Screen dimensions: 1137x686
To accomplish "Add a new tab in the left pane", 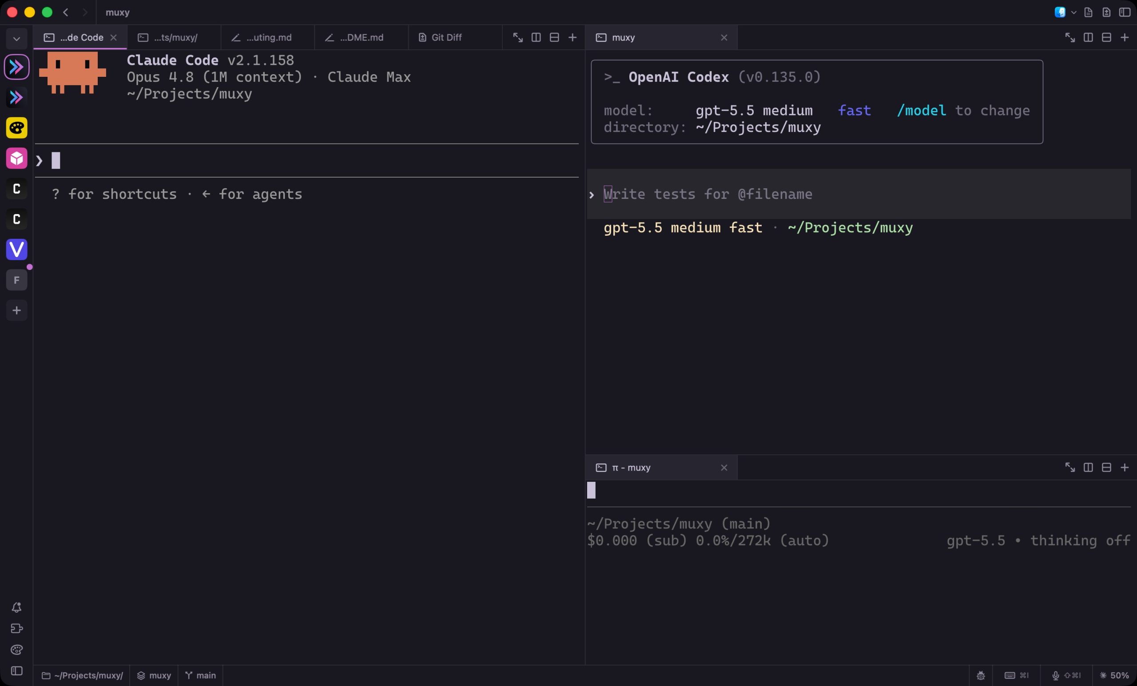I will [572, 37].
